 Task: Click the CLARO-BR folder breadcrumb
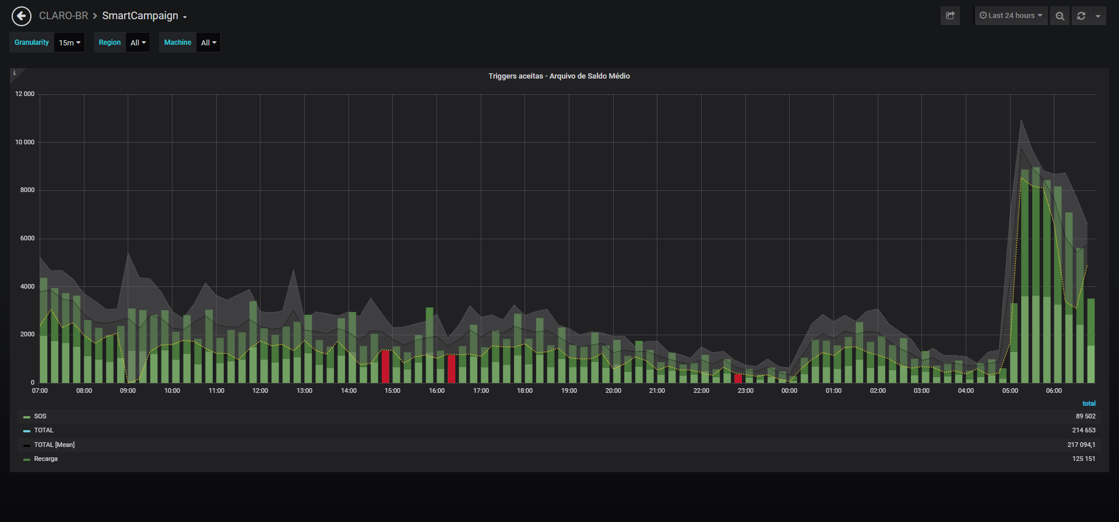point(64,16)
